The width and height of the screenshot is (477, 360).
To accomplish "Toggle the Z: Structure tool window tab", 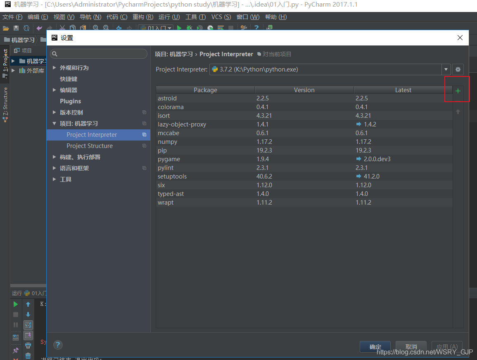I will (x=5, y=104).
